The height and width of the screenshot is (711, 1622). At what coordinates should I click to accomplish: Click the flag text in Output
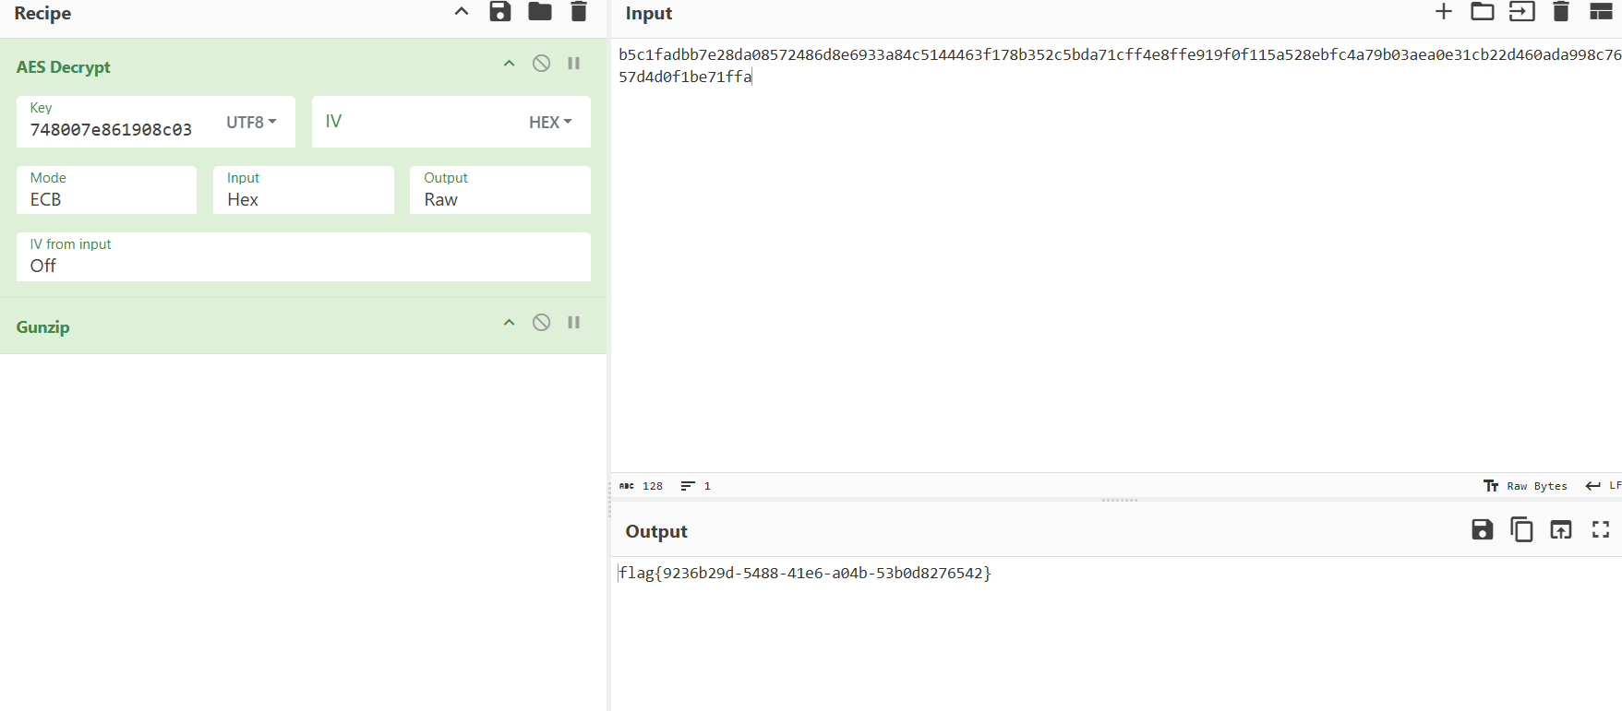805,573
